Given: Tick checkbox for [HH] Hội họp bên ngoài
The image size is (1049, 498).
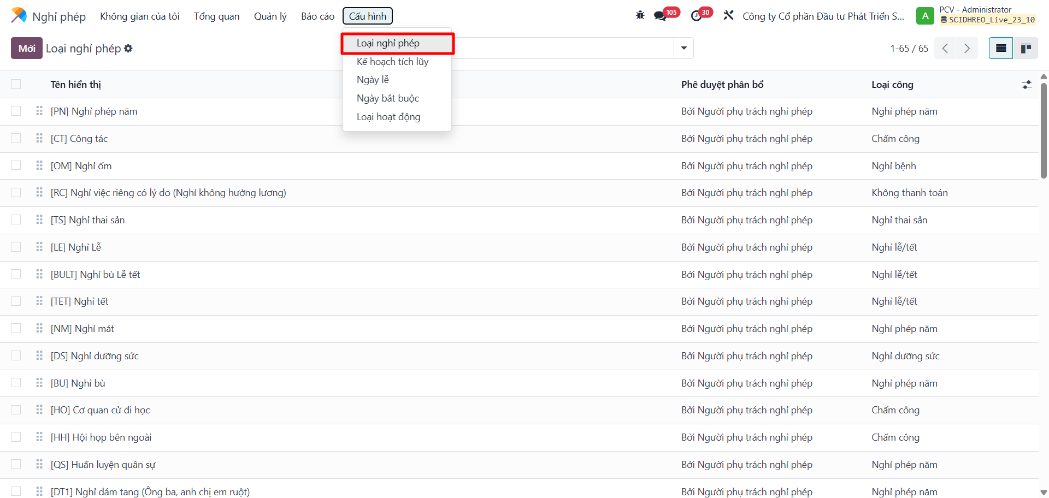Looking at the screenshot, I should 16,437.
